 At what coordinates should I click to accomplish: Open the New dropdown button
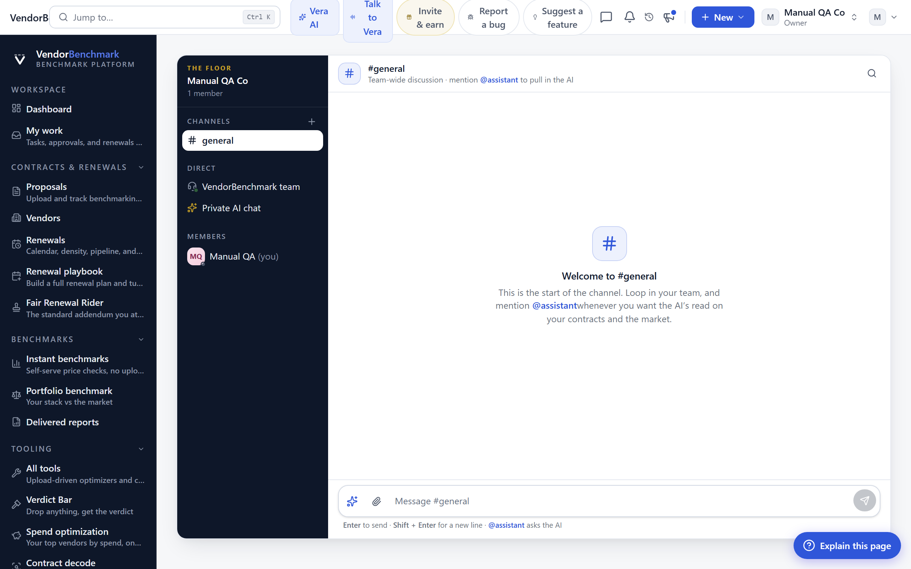tap(723, 17)
